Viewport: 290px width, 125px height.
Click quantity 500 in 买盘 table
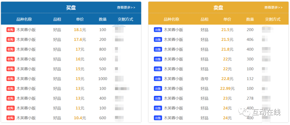point(103,69)
